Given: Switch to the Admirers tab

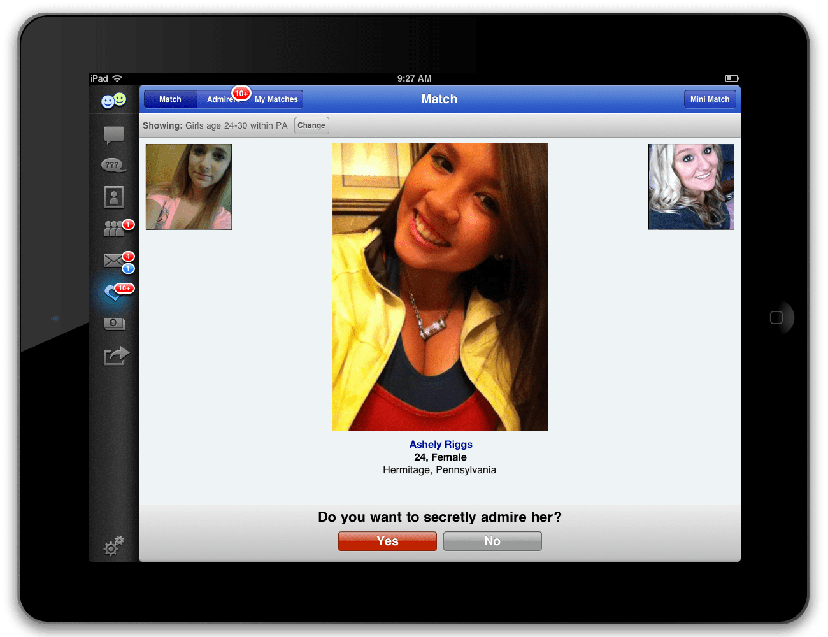Looking at the screenshot, I should (x=223, y=99).
